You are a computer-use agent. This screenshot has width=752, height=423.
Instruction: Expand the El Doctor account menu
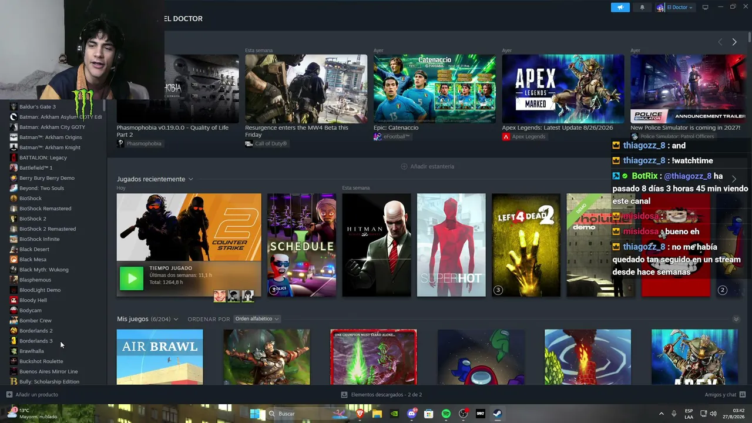click(675, 7)
